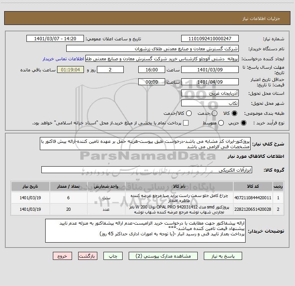Viewport: 295px width, 286px height.
Task: Click the quantity cell 20
Action: (x=69, y=209)
